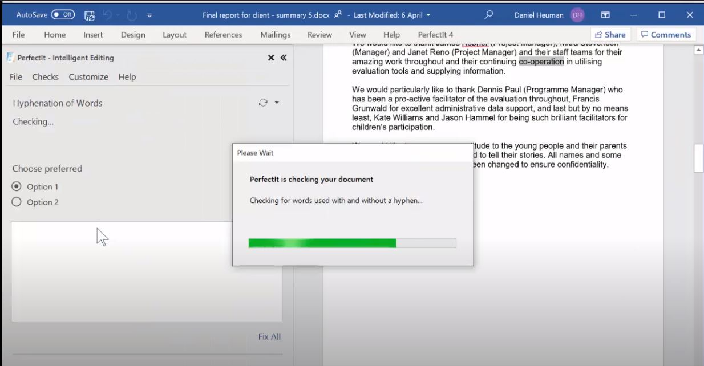
Task: Toggle the AutoSave switch
Action: pos(63,15)
